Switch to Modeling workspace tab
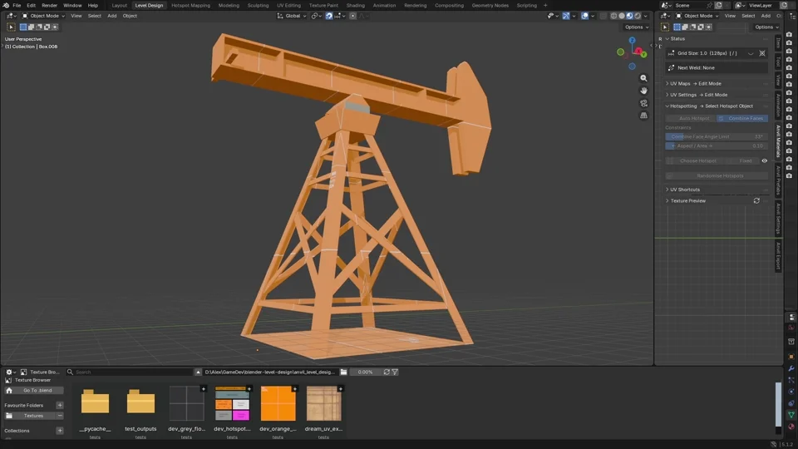Image resolution: width=798 pixels, height=449 pixels. 229,5
